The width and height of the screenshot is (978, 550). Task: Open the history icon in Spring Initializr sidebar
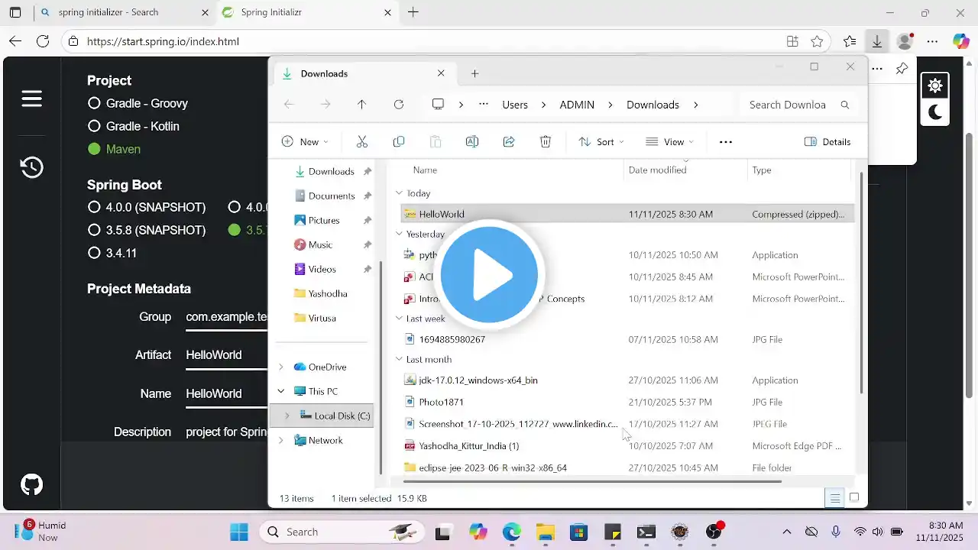click(x=31, y=167)
